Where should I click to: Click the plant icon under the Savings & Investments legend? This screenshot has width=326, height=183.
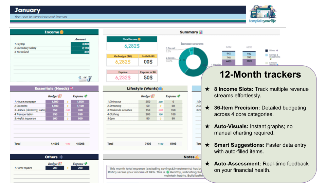(271, 59)
